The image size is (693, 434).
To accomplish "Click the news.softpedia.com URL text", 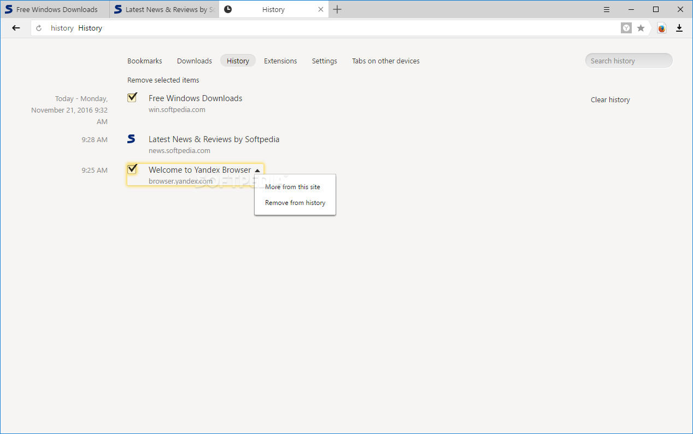I will click(x=179, y=150).
